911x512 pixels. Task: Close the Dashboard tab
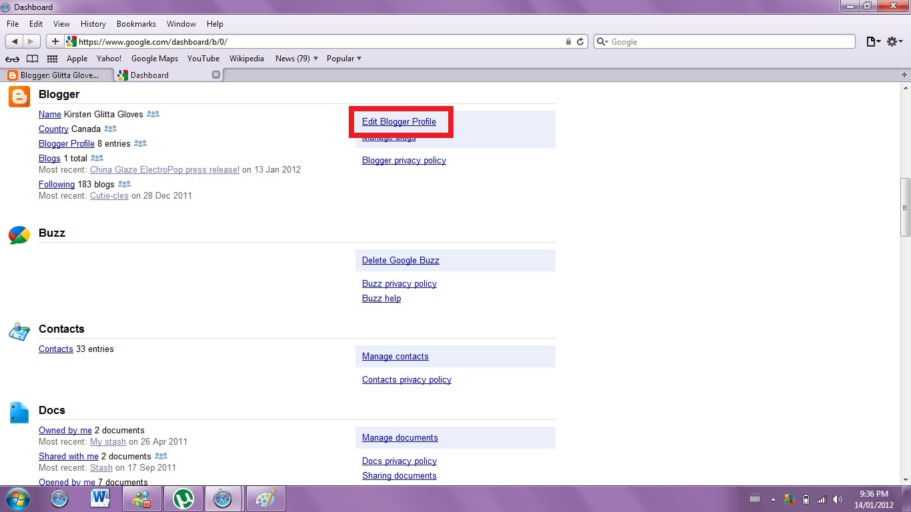click(x=215, y=75)
